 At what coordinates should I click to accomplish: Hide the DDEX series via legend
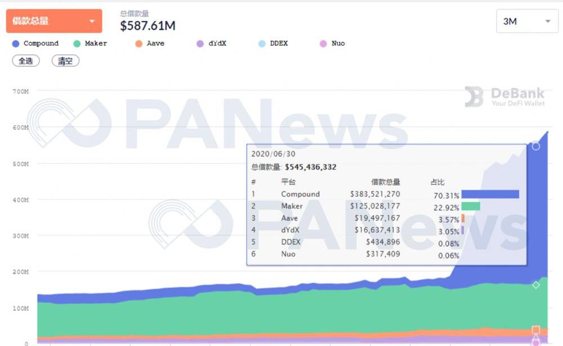click(278, 43)
